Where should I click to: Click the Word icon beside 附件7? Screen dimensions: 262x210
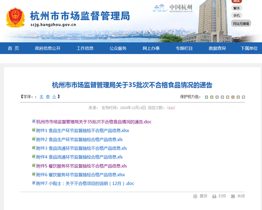[34, 183]
